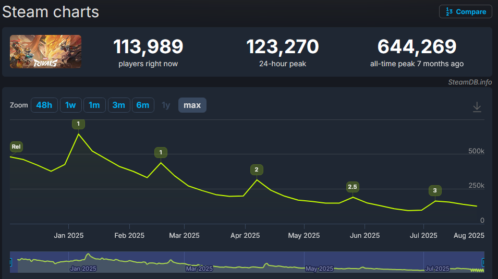This screenshot has height=279, width=498.
Task: Open the Marvel Rivals game thumbnail
Action: [x=45, y=52]
